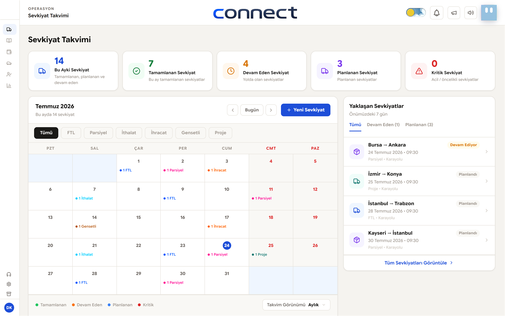Image resolution: width=505 pixels, height=316 pixels.
Task: Click the truck icon for İzmir → Konya
Action: pyautogui.click(x=357, y=181)
